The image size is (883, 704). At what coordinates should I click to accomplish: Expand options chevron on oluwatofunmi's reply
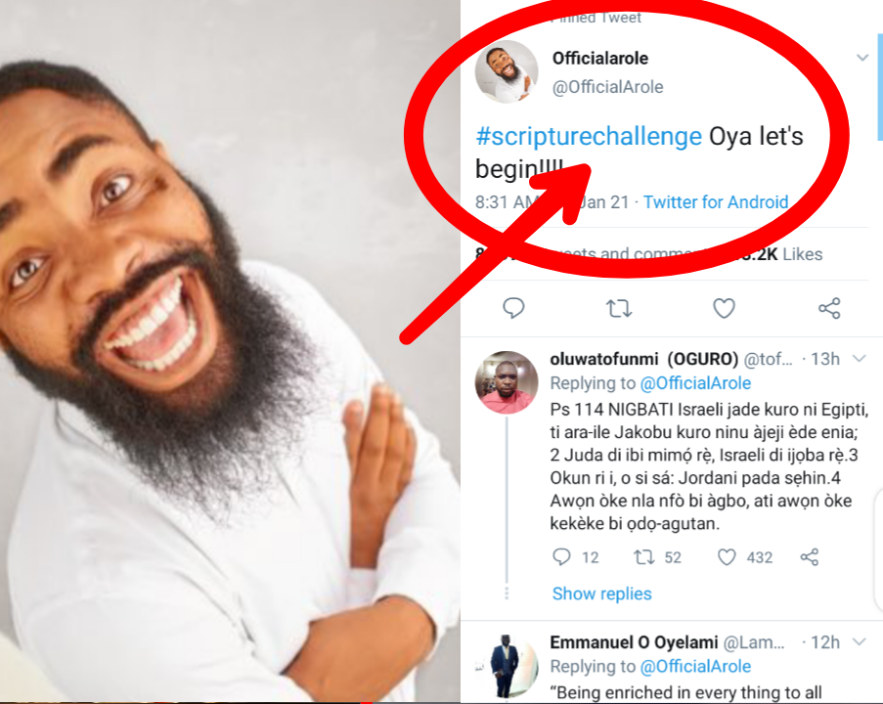pyautogui.click(x=860, y=359)
